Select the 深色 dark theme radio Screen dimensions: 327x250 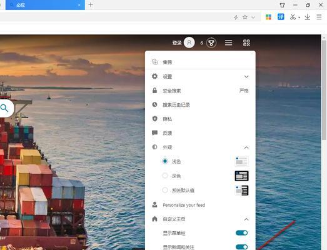click(165, 176)
